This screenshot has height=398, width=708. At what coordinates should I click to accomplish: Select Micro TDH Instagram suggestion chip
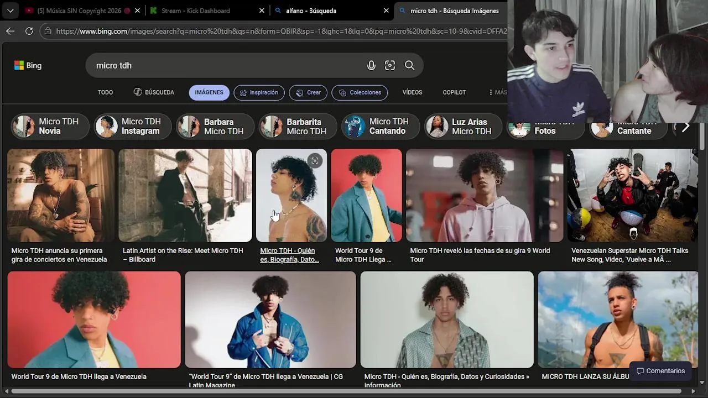[x=132, y=127]
